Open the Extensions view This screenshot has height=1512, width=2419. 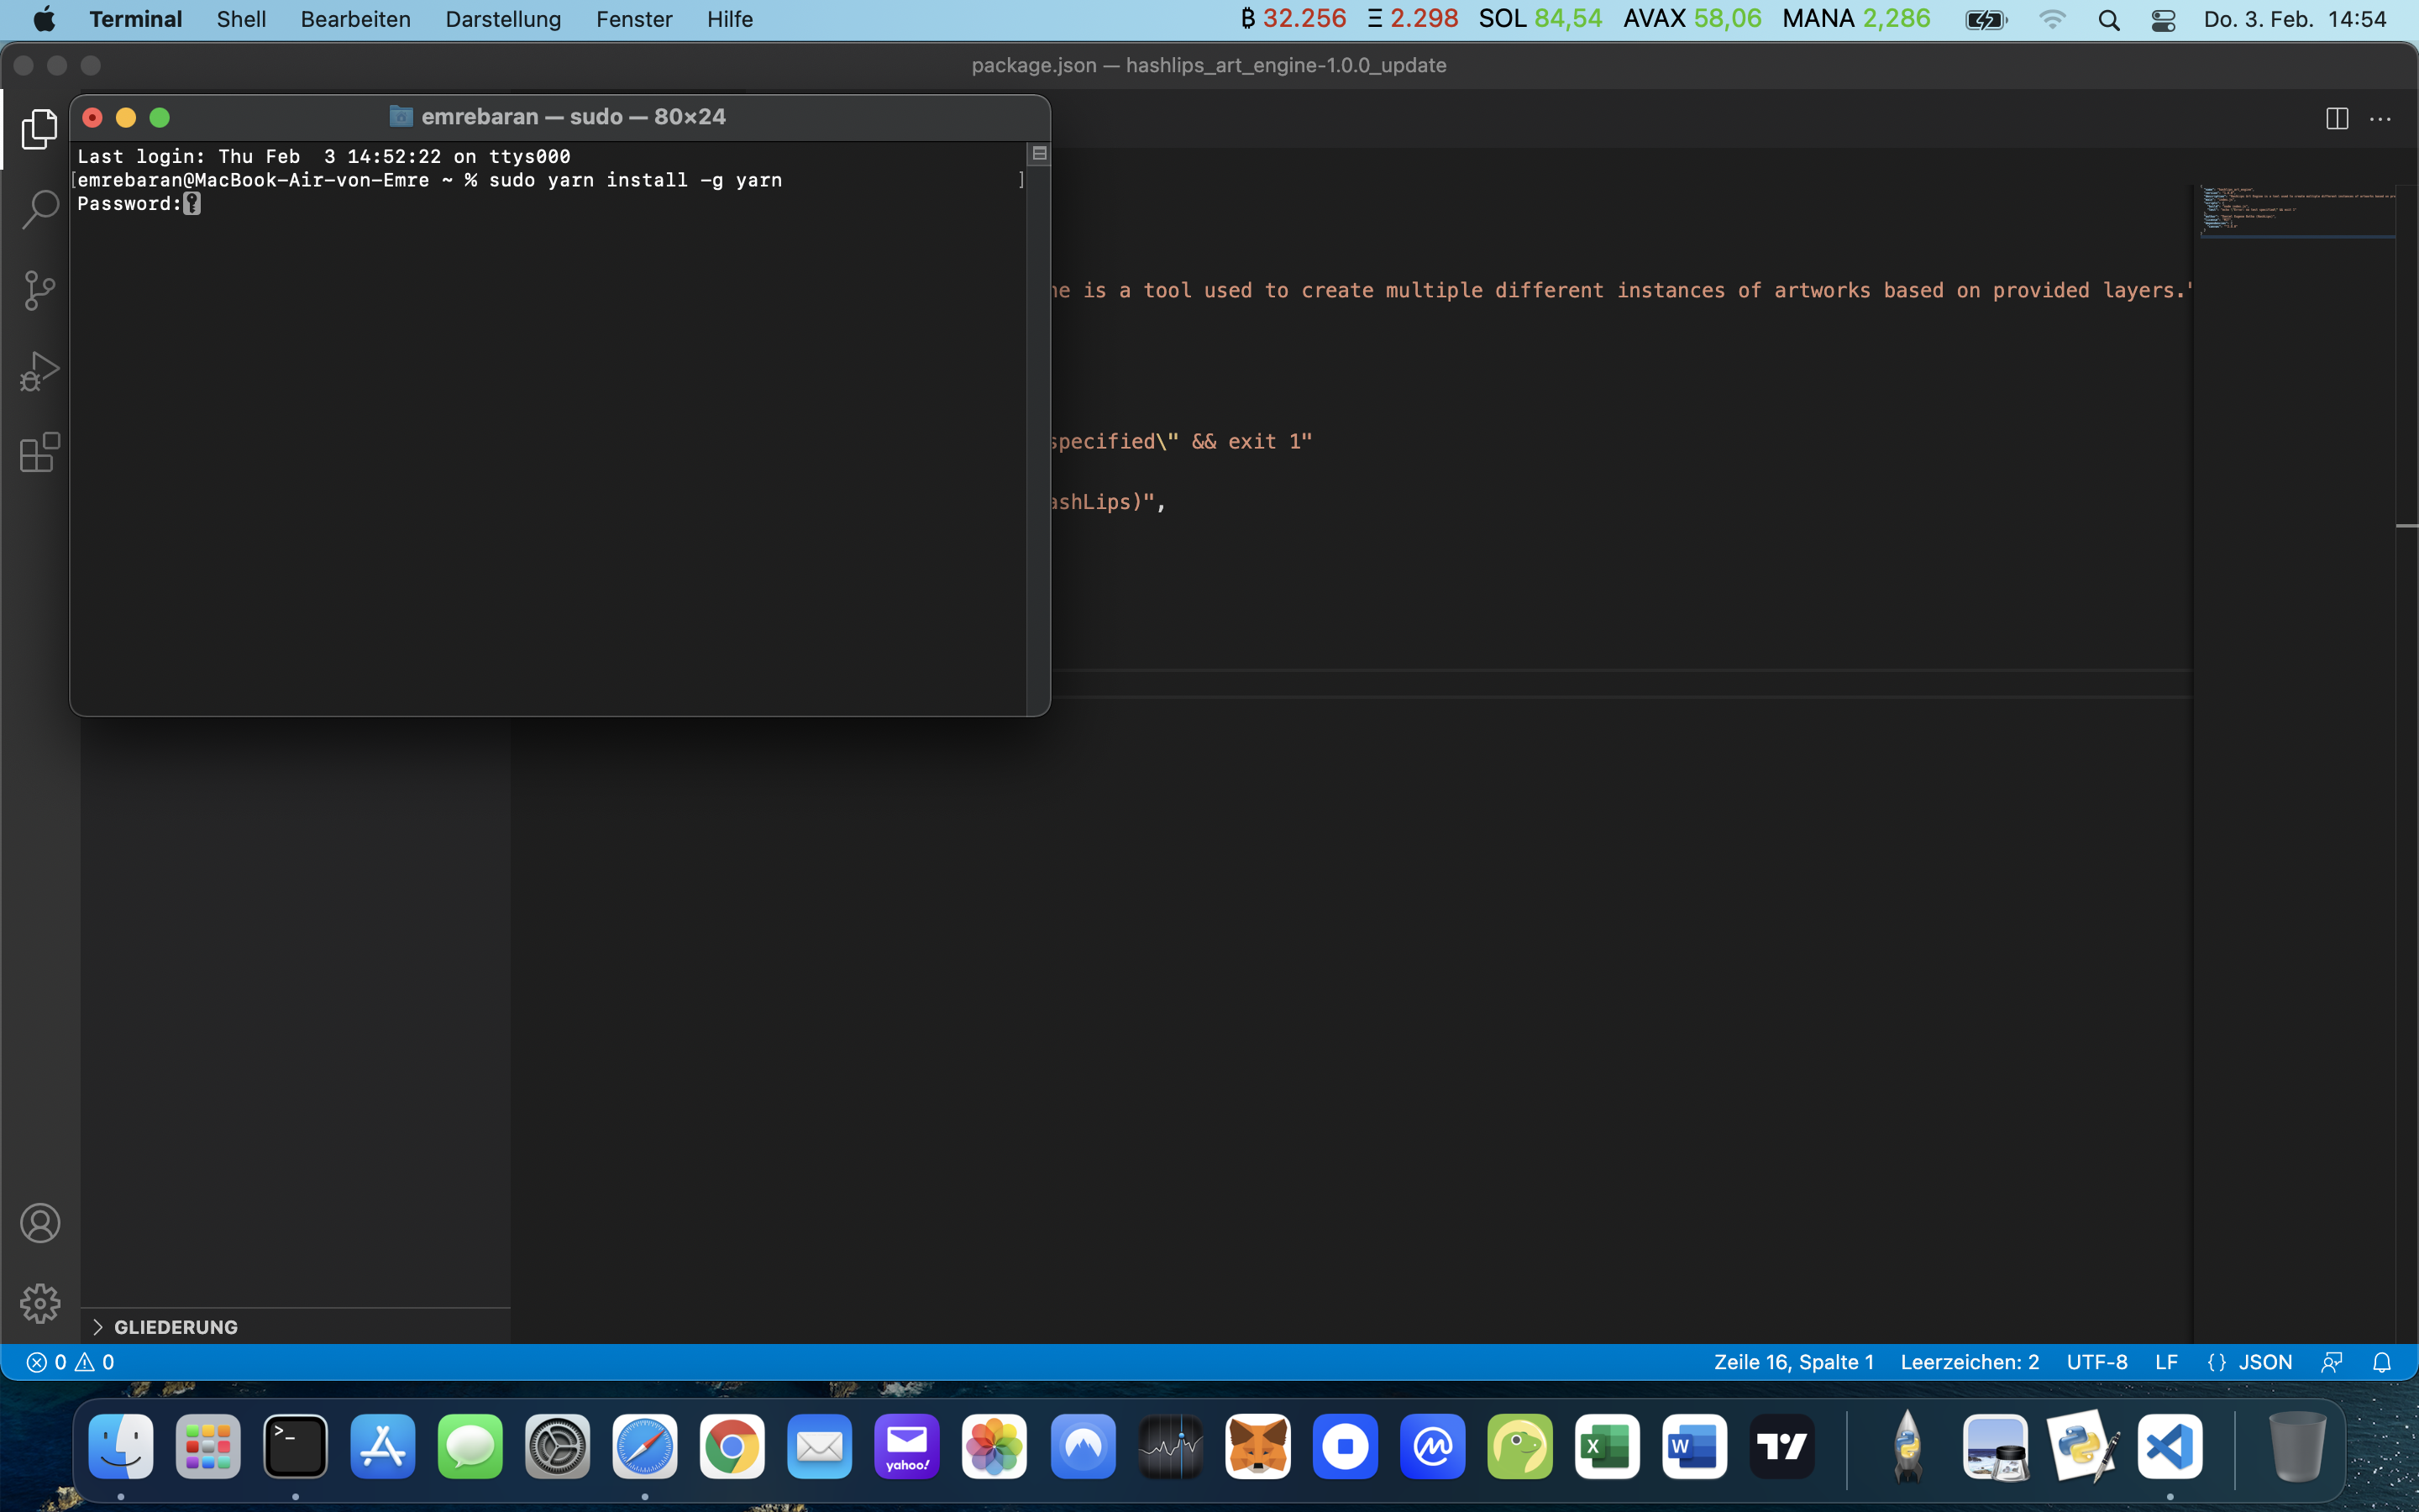[40, 452]
